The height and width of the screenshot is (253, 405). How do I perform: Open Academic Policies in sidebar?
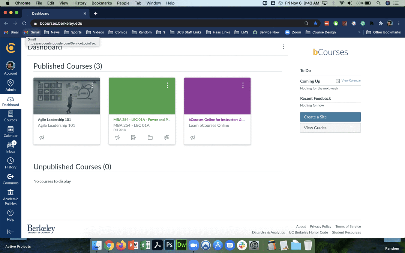click(x=10, y=197)
